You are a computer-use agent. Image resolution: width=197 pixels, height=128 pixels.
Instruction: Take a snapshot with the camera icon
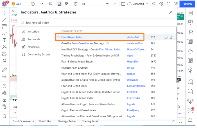176,4
